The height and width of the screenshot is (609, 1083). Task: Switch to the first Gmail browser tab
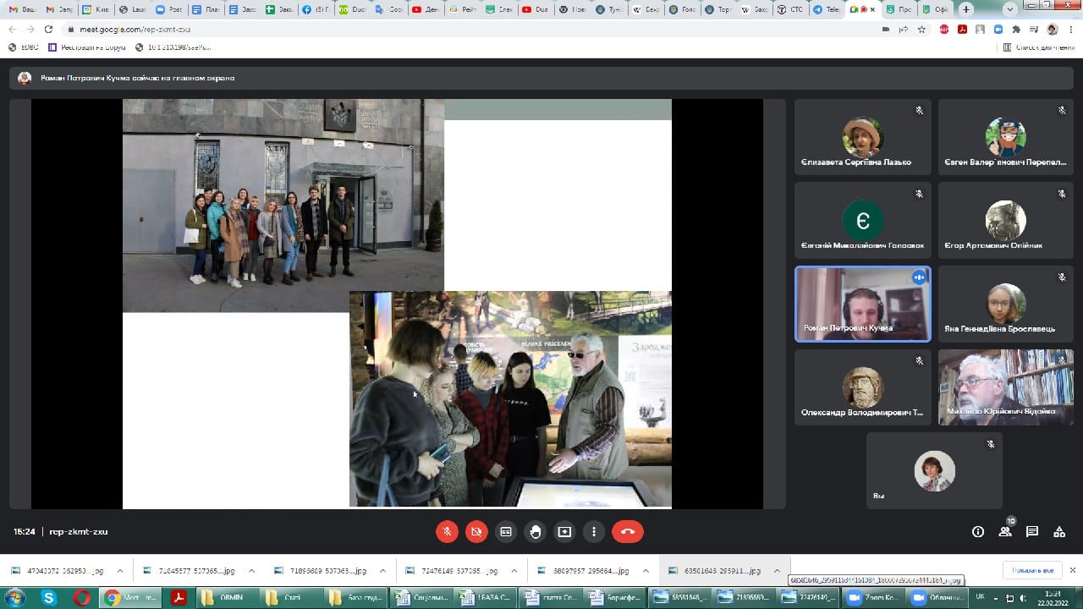tap(22, 9)
